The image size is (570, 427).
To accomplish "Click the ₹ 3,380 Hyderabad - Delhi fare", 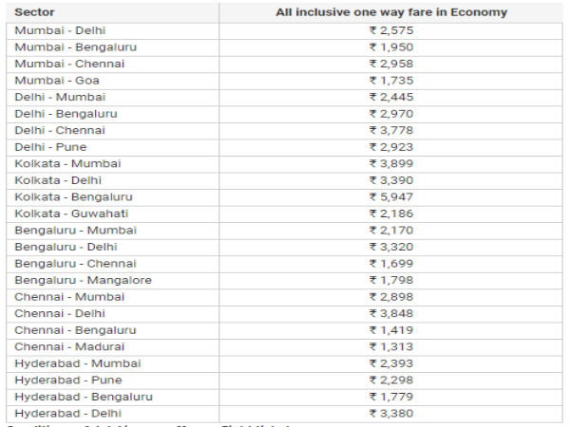I will (390, 414).
